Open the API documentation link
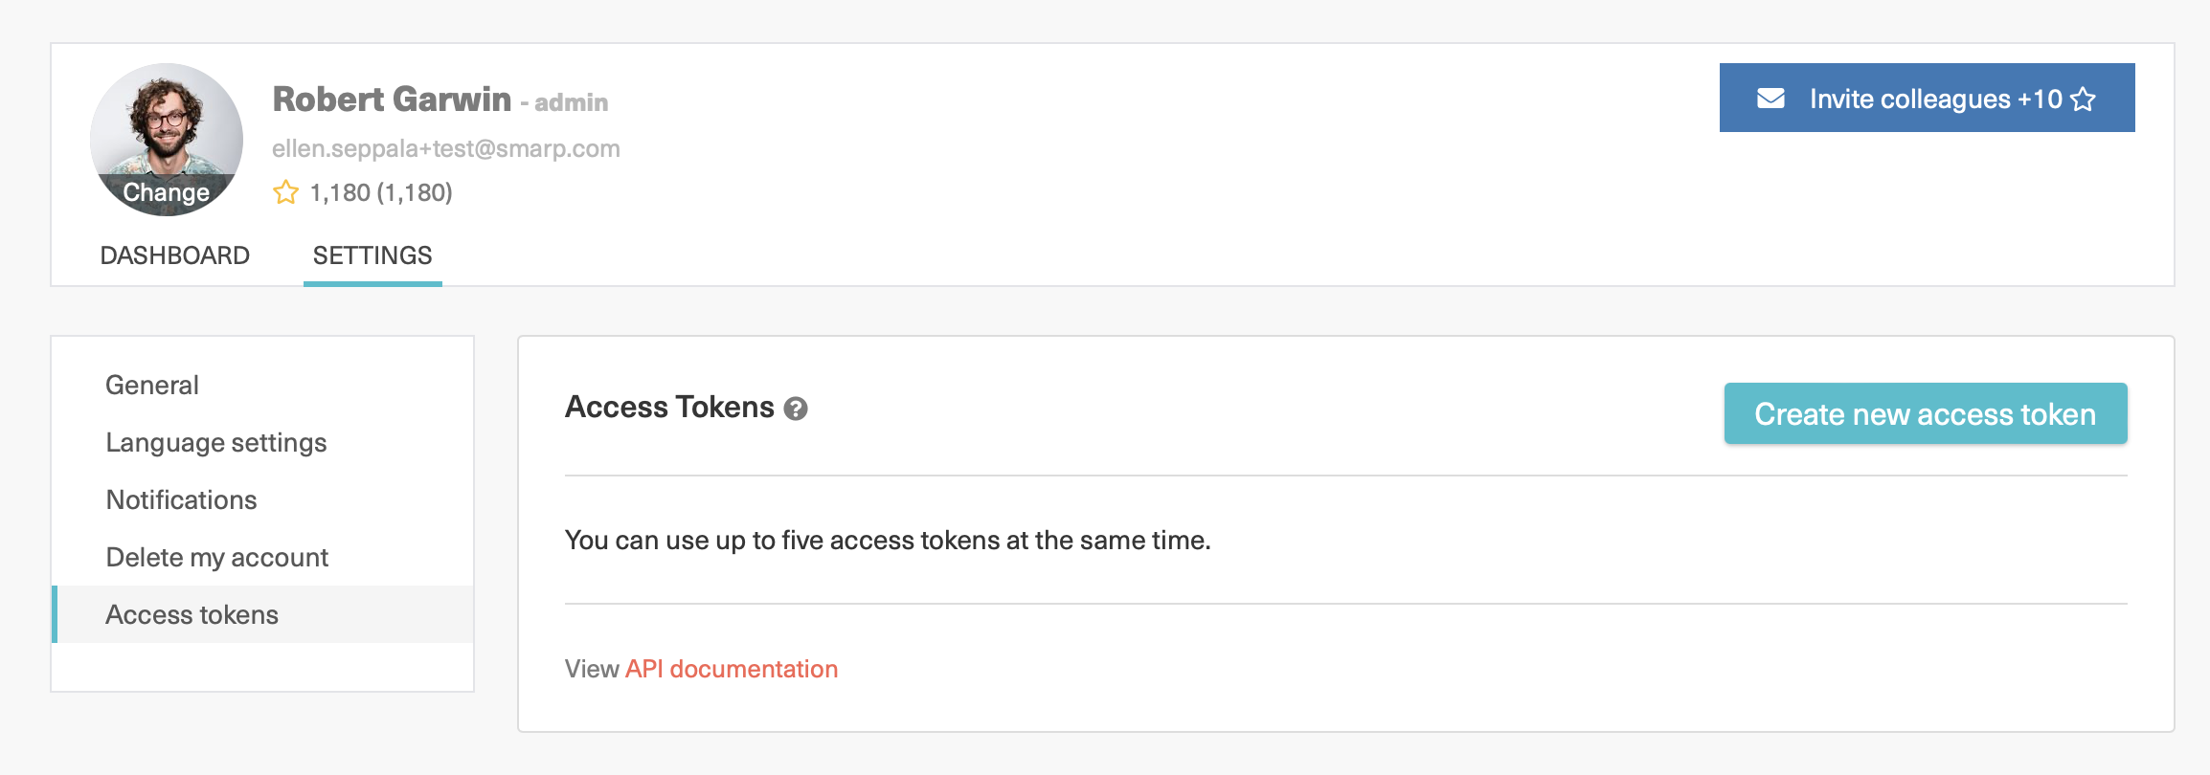The width and height of the screenshot is (2210, 775). click(x=732, y=669)
